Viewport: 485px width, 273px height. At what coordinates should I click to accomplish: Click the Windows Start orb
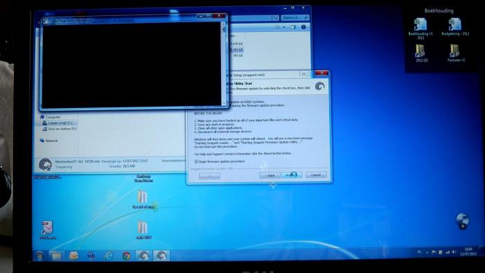(x=39, y=256)
